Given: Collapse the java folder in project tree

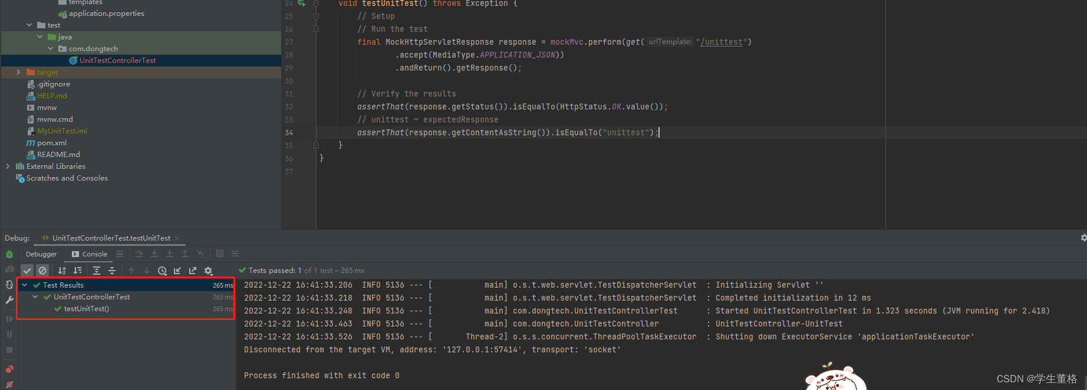Looking at the screenshot, I should pos(40,37).
